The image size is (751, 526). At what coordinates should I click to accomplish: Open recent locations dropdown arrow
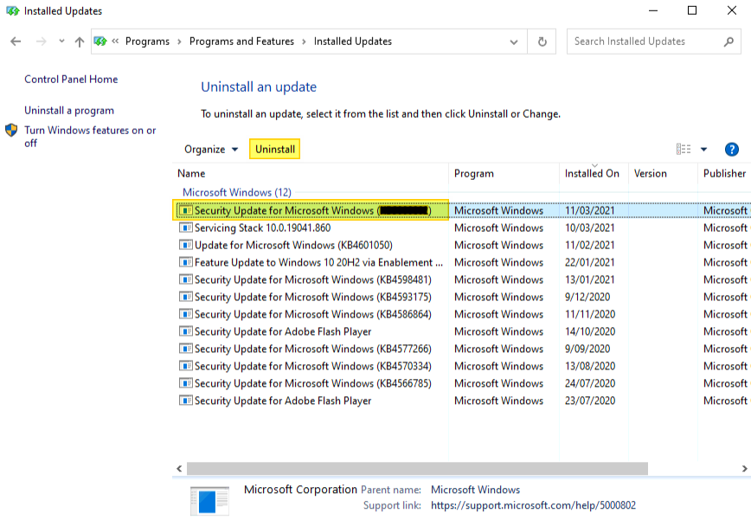pos(61,42)
